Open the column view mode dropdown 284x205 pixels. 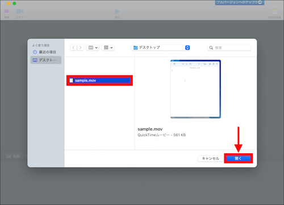pos(93,48)
